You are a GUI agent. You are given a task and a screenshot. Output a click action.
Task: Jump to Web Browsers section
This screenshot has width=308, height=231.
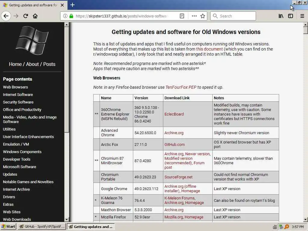(15, 87)
